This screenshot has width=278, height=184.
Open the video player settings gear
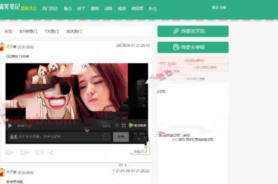click(x=117, y=126)
